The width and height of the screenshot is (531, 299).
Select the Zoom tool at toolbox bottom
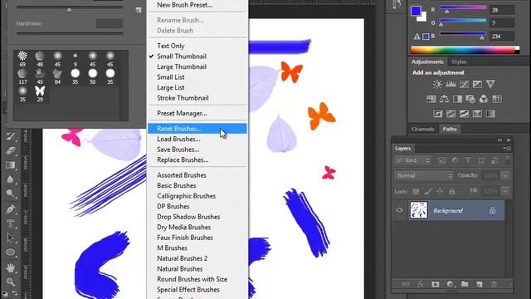pyautogui.click(x=11, y=282)
